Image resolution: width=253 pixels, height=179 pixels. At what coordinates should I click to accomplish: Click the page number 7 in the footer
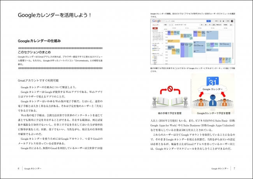[x=234, y=169]
